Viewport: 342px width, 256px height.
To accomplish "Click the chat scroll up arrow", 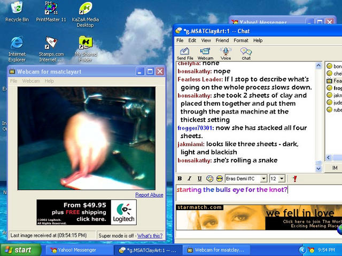I will (x=318, y=66).
